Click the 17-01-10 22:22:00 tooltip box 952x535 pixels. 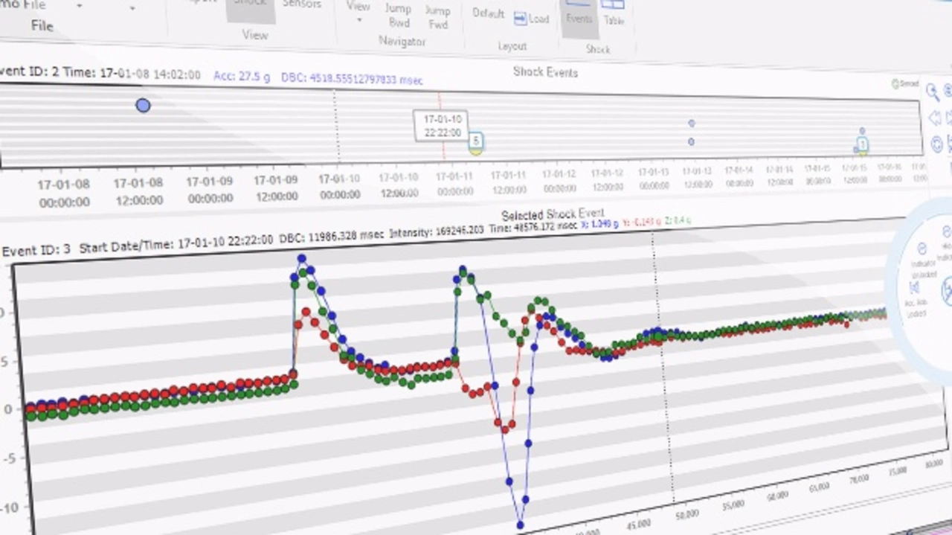point(442,126)
